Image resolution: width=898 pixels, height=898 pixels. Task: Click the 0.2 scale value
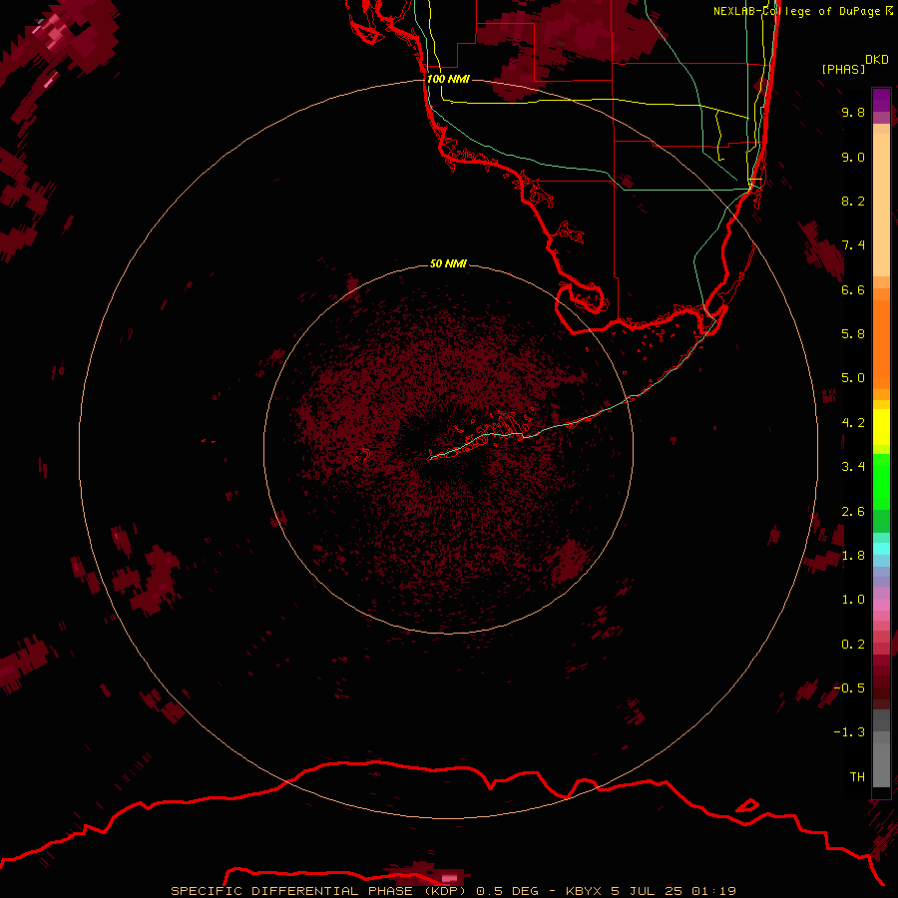pos(853,645)
